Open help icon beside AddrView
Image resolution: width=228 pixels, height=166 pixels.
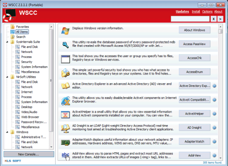(214, 156)
